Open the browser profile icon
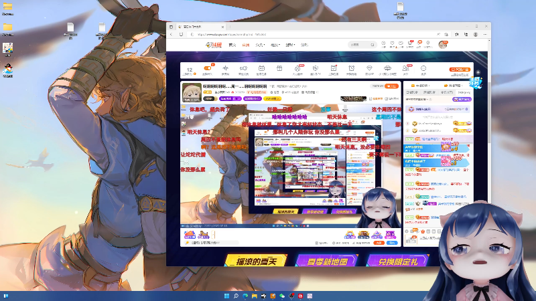The height and width of the screenshot is (301, 536). 476,35
